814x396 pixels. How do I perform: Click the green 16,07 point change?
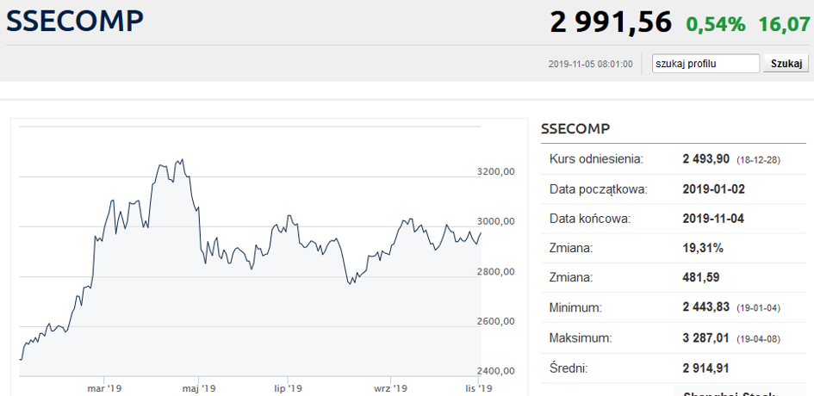[784, 24]
